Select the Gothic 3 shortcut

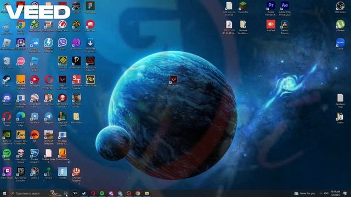coord(35,172)
